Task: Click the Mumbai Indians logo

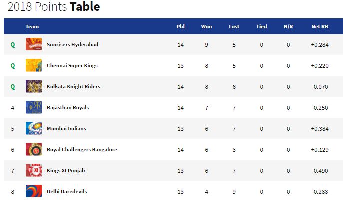Action: point(34,128)
